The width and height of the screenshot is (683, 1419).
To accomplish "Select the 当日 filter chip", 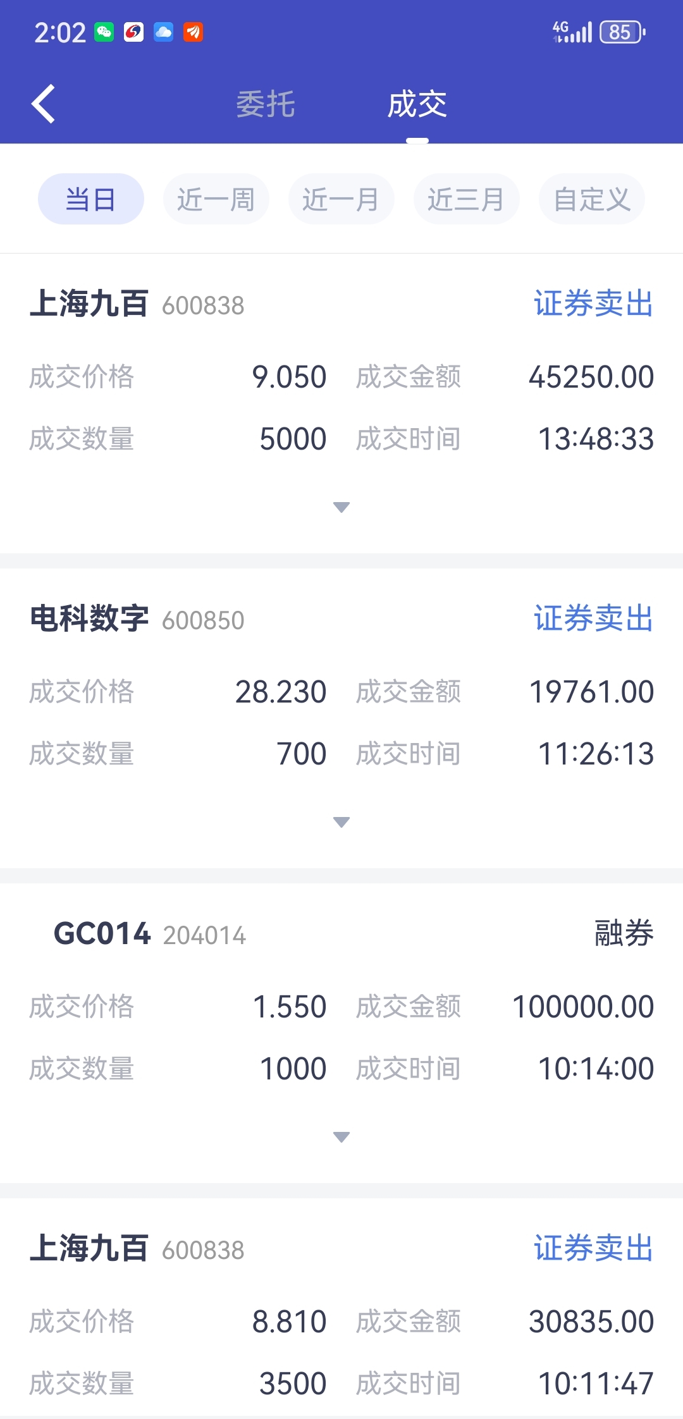I will tap(91, 199).
